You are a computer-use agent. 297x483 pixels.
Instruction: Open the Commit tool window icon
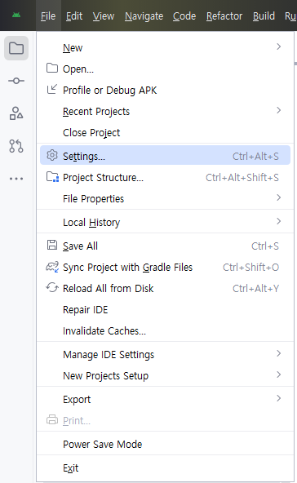(16, 81)
